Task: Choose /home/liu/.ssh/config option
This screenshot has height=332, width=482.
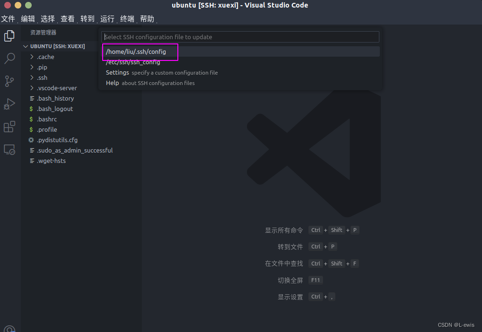Action: pos(241,51)
